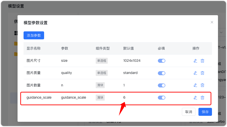Edit the 图片尺寸 parameter row
Viewport: 227px width, 127px height.
pos(195,61)
